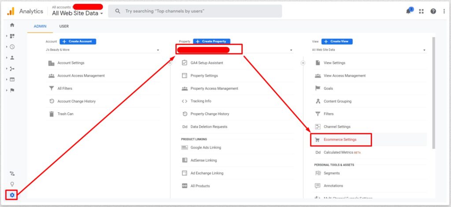The height and width of the screenshot is (207, 451).
Task: Open the J's Beauty & More account dropdown
Action: [103, 50]
